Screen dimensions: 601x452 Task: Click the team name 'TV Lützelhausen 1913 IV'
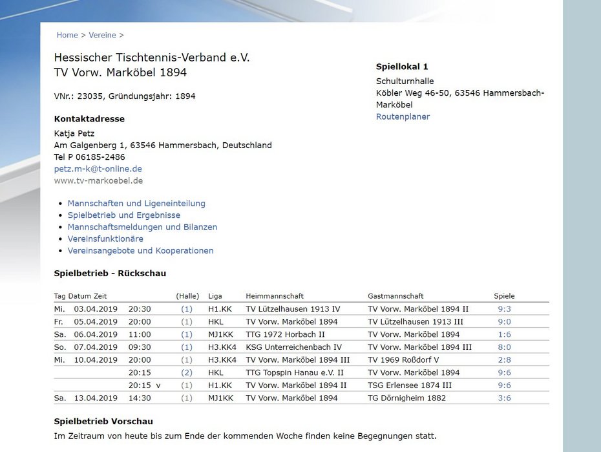coord(293,309)
